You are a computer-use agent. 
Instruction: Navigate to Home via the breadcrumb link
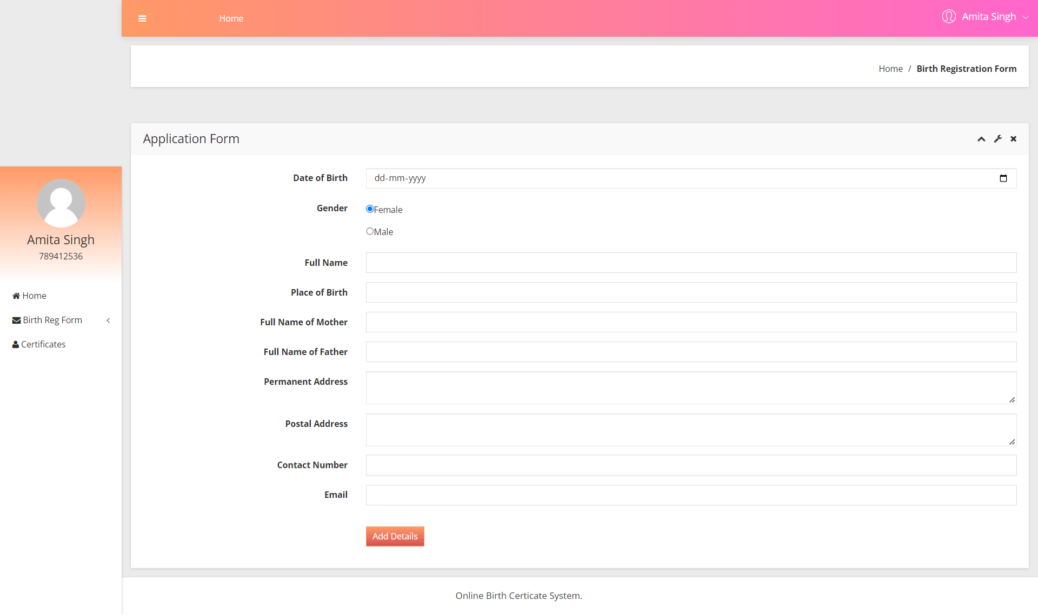coord(890,68)
